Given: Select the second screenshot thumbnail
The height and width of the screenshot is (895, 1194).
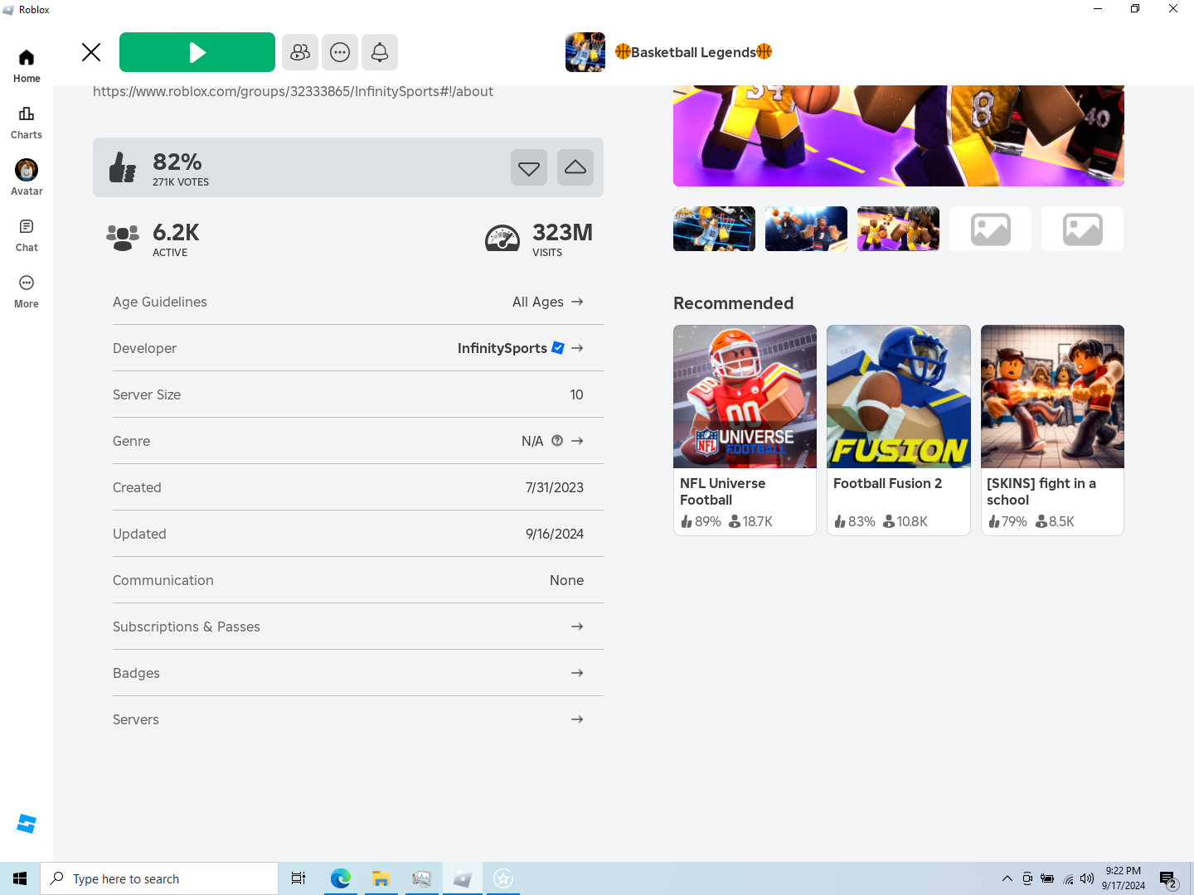Looking at the screenshot, I should coord(806,229).
